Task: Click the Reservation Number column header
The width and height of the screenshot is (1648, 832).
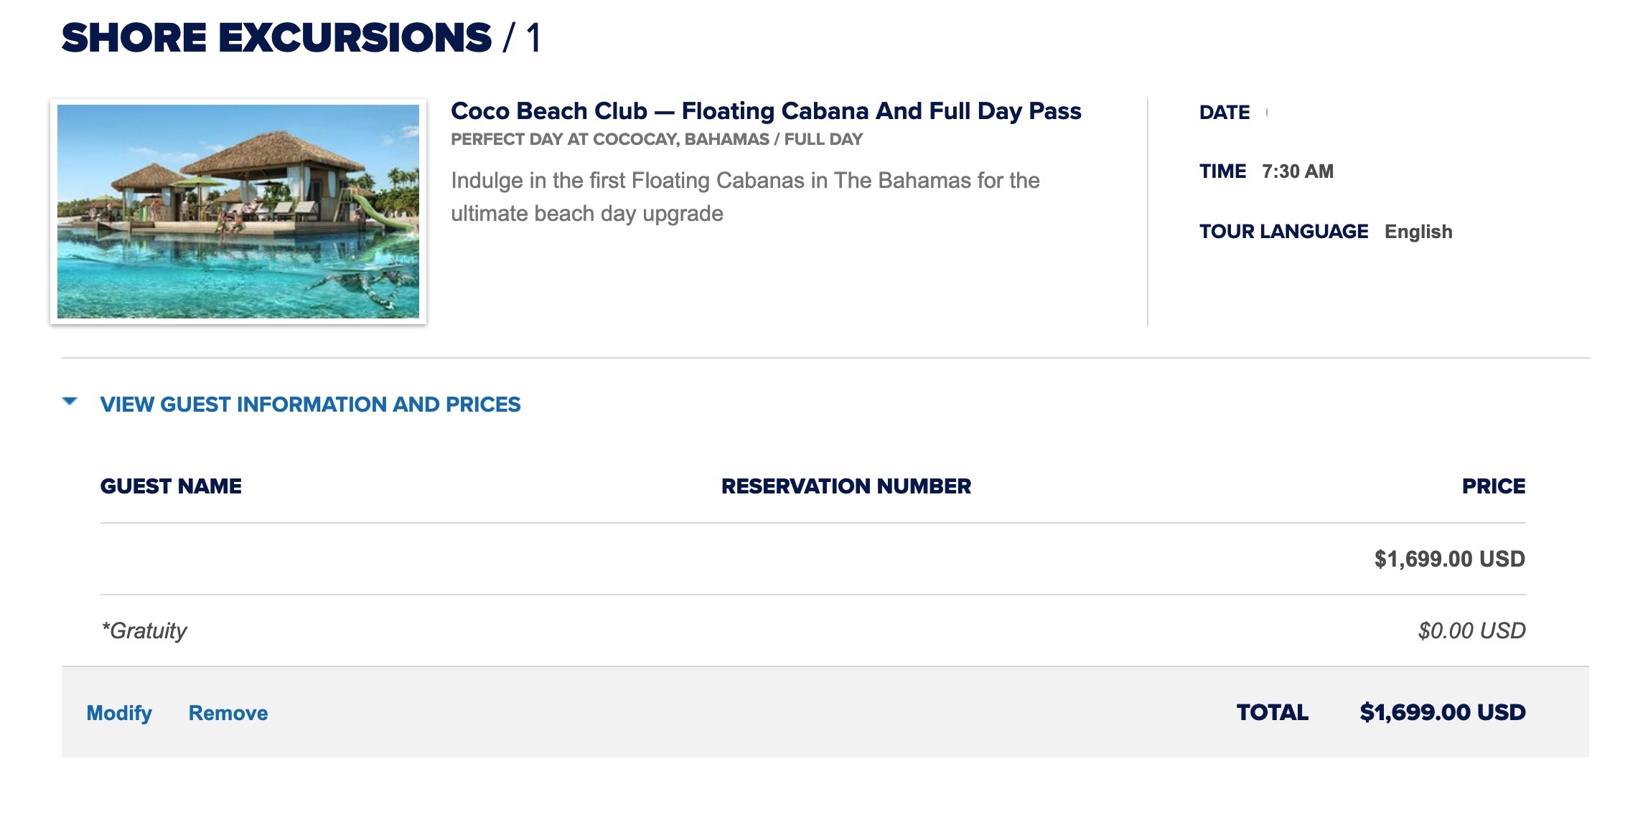Action: pos(846,486)
